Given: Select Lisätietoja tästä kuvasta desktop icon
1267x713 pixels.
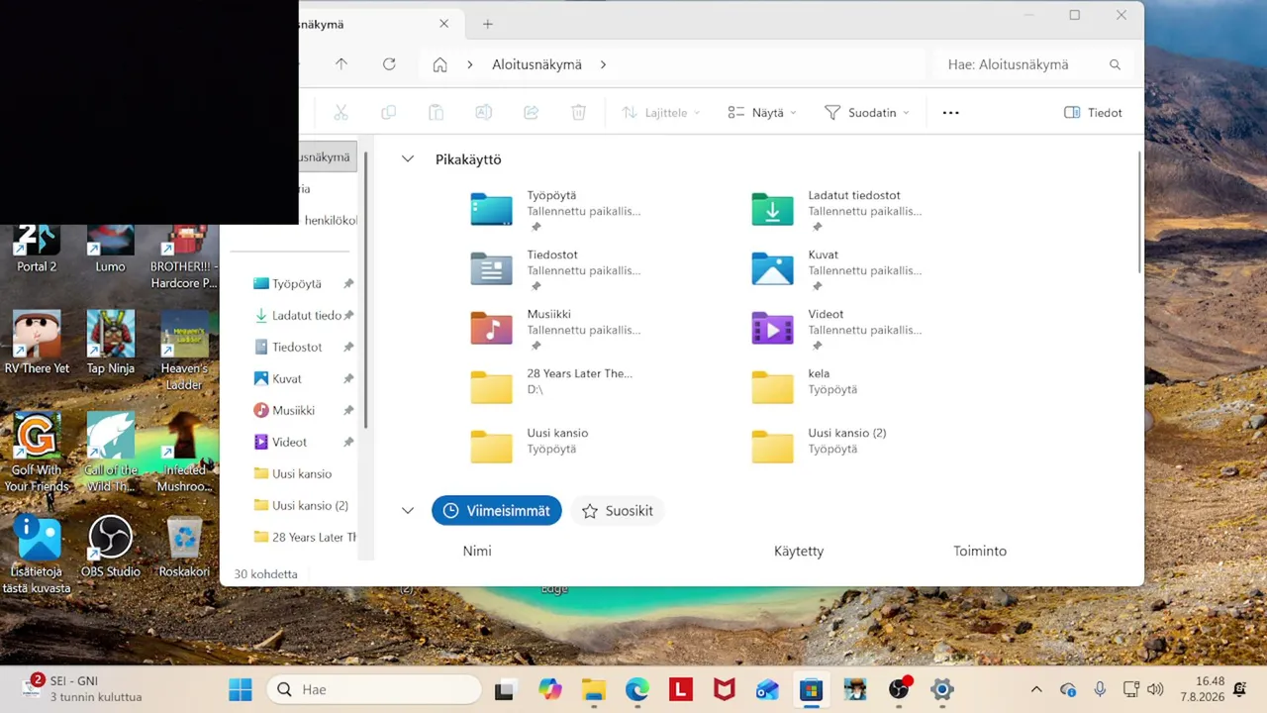Looking at the screenshot, I should coord(37,554).
